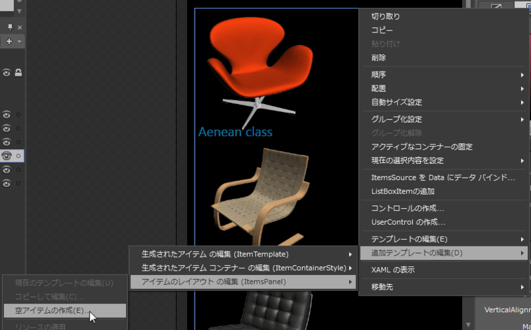
Task: Select the wooden woven armchair image
Action: tap(261, 197)
